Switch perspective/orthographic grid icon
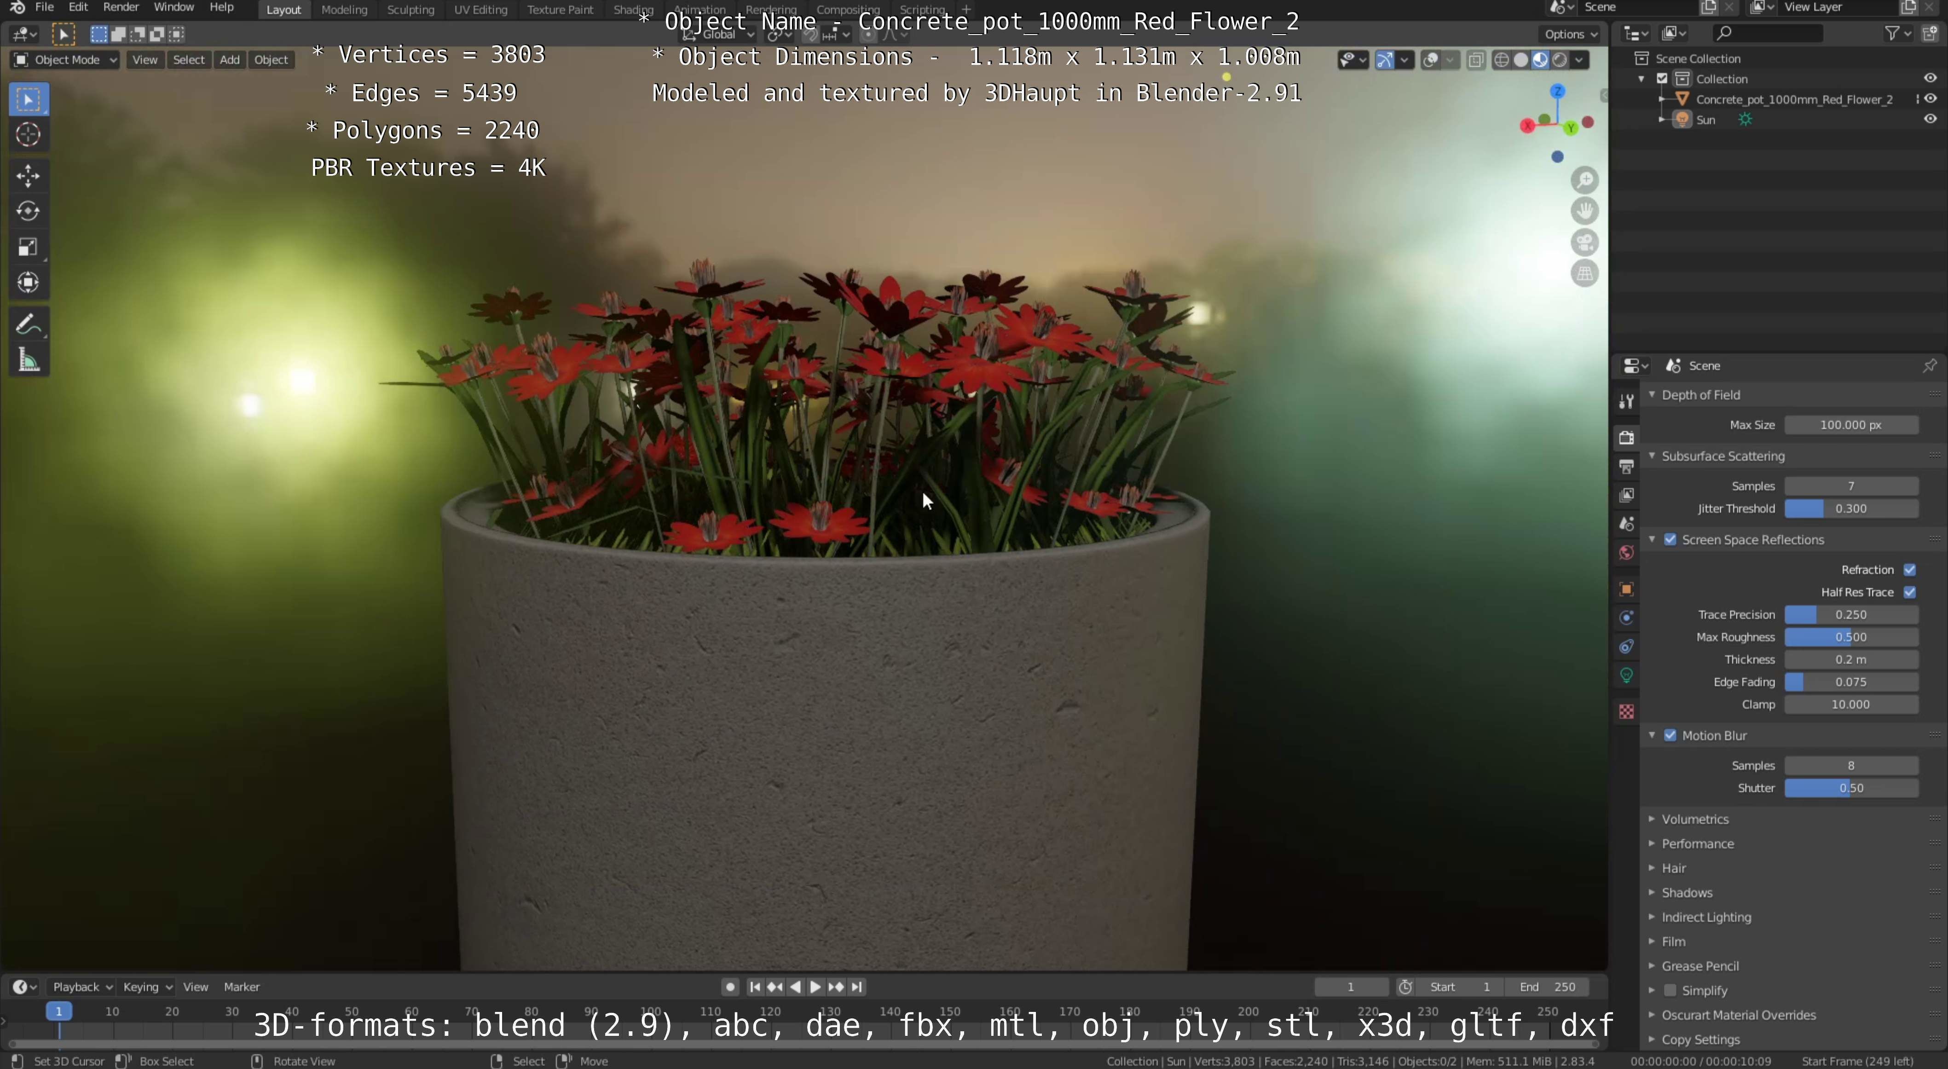The width and height of the screenshot is (1948, 1069). click(1584, 274)
